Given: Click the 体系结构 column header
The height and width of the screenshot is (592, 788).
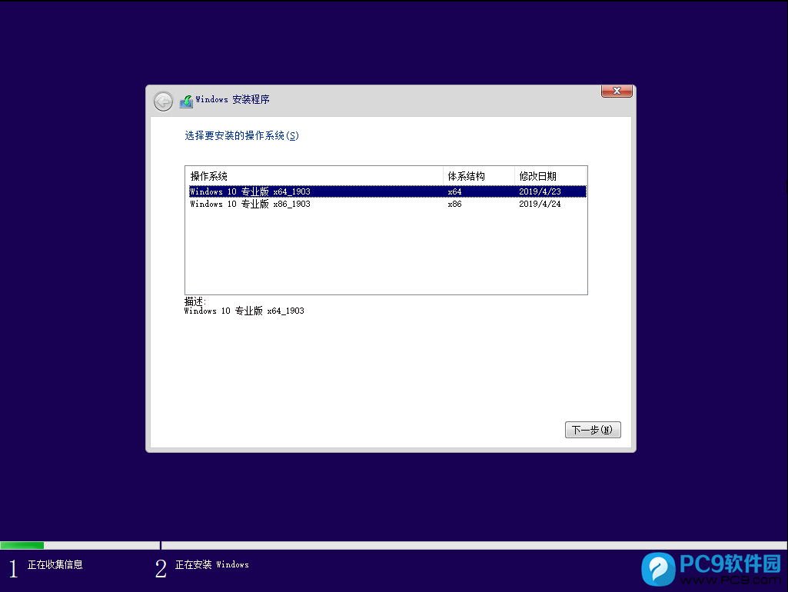Looking at the screenshot, I should [479, 176].
